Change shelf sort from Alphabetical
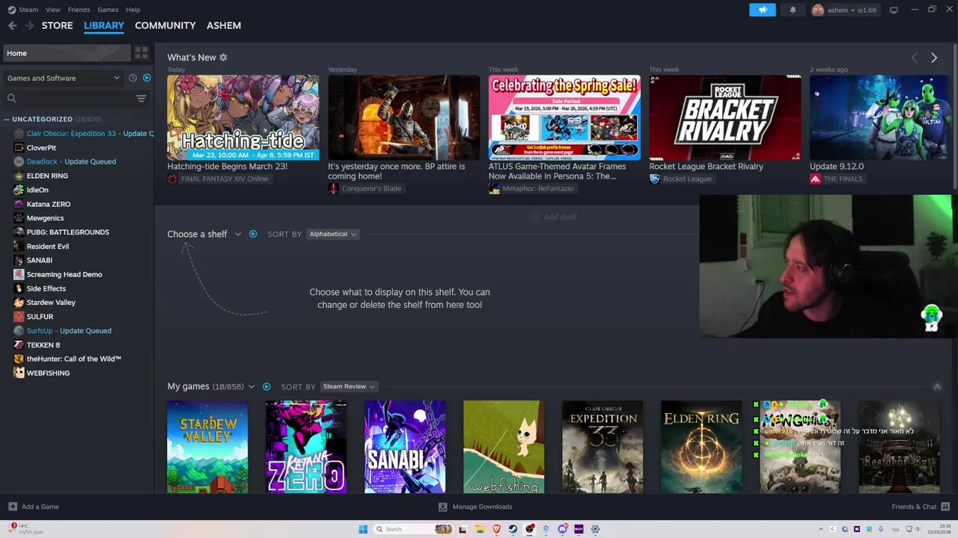The height and width of the screenshot is (538, 958). point(333,234)
